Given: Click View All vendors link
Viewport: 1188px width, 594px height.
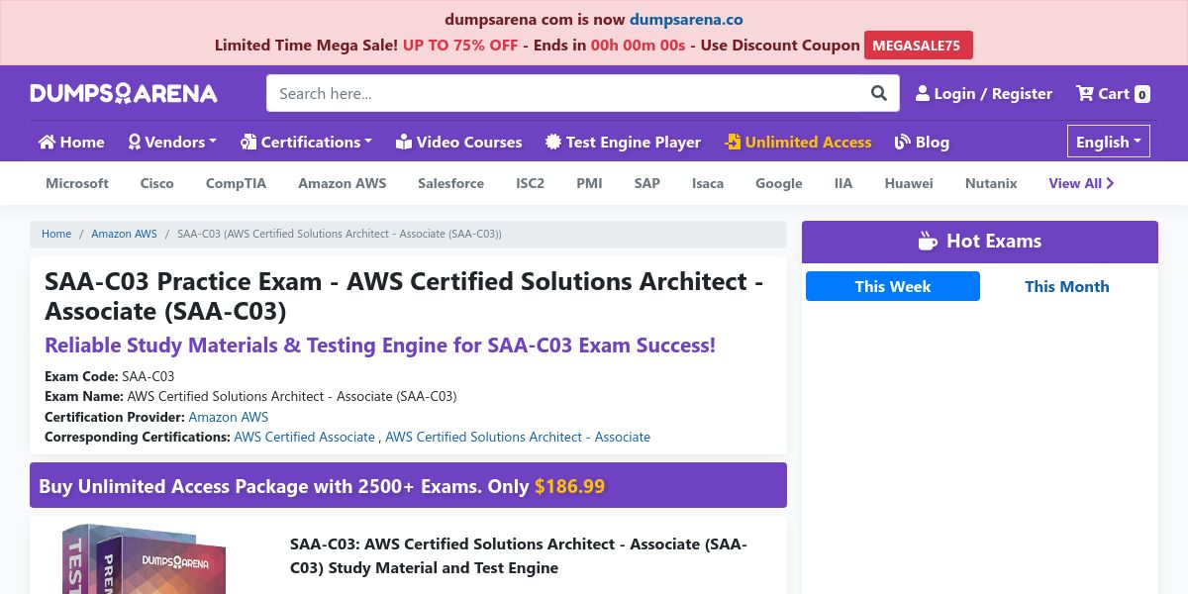Looking at the screenshot, I should coord(1081,183).
